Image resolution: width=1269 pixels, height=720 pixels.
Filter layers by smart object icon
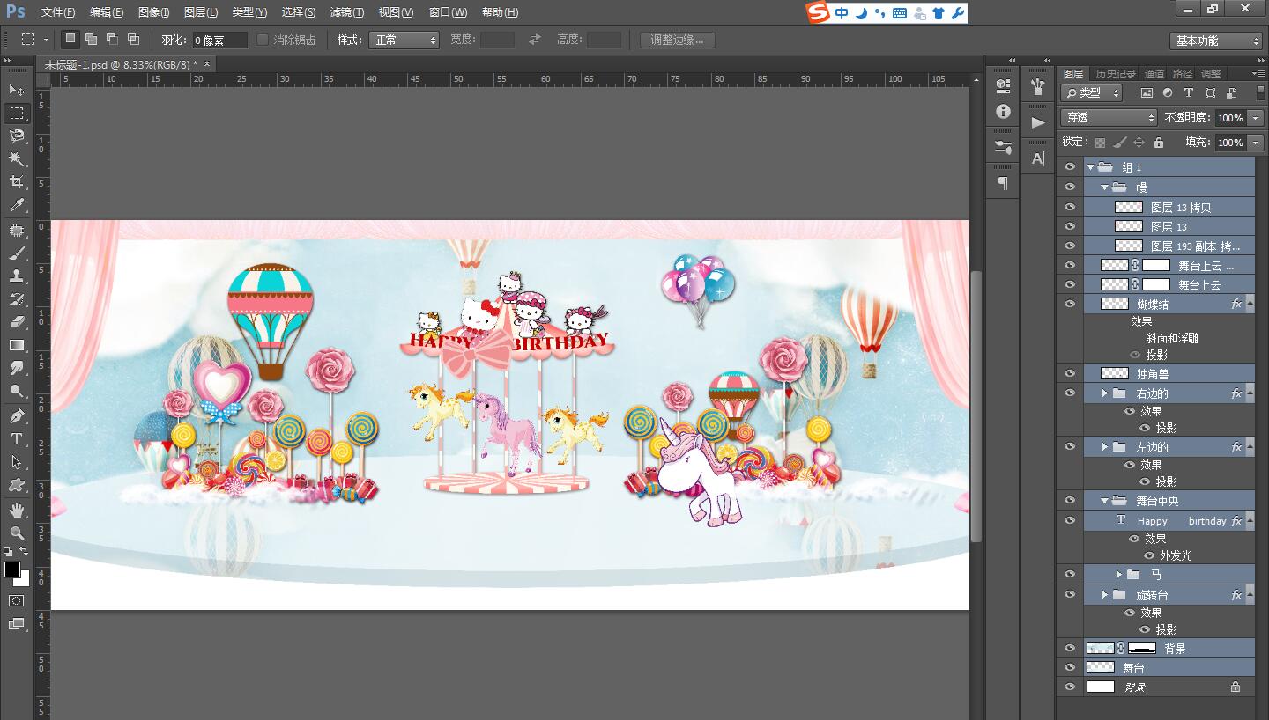coord(1231,92)
